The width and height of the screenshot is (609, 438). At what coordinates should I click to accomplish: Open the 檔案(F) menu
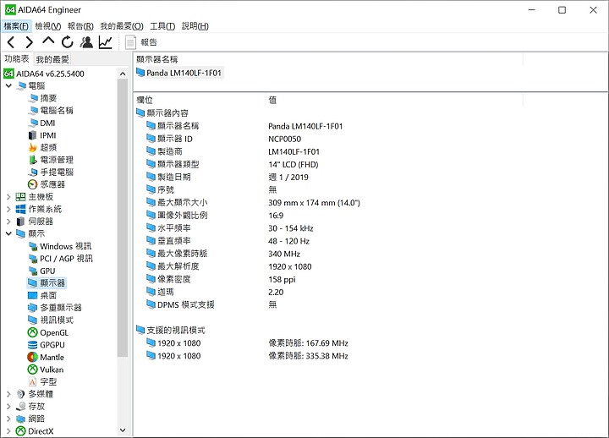(x=16, y=26)
